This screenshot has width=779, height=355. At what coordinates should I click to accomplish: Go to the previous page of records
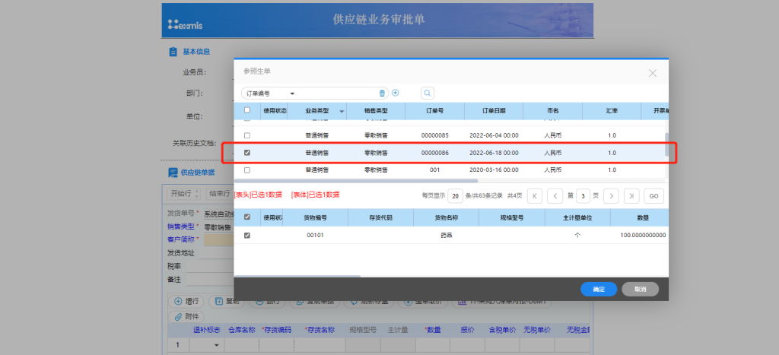point(555,195)
